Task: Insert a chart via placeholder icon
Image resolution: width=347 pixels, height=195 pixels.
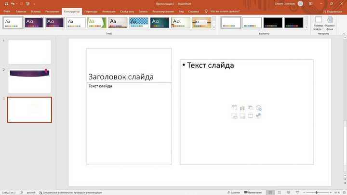Action: (x=242, y=108)
